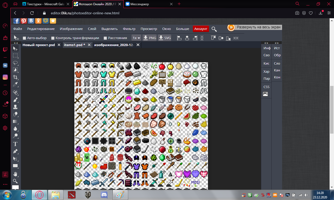Viewport: 334px width, 200px height.
Task: Open the Редактирование menu
Action: 41,29
